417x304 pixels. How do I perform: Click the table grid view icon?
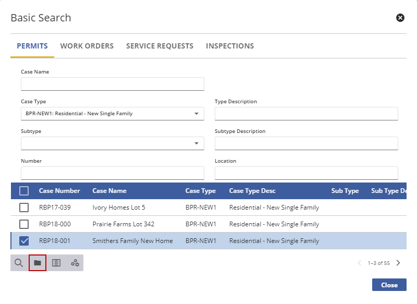click(56, 263)
